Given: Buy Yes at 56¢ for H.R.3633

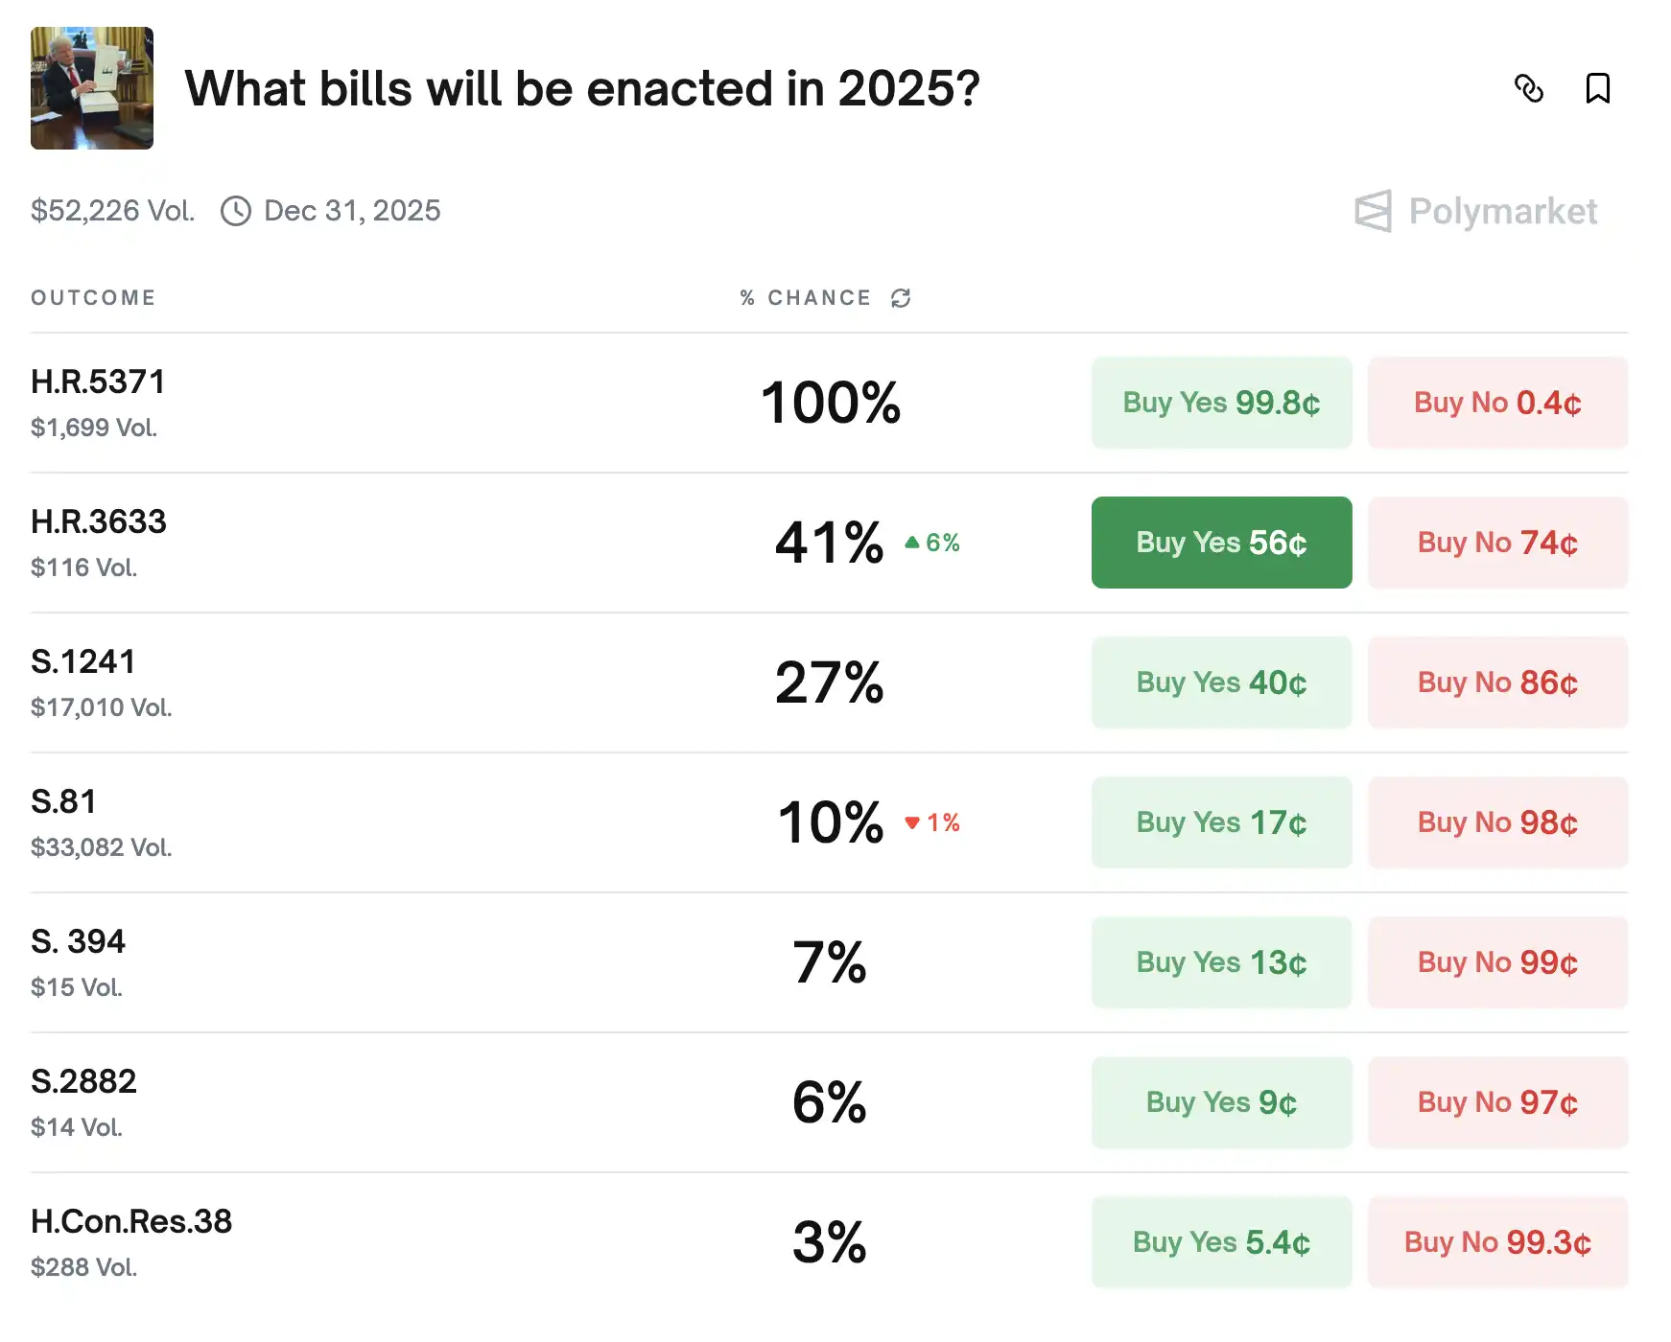Looking at the screenshot, I should [1221, 542].
